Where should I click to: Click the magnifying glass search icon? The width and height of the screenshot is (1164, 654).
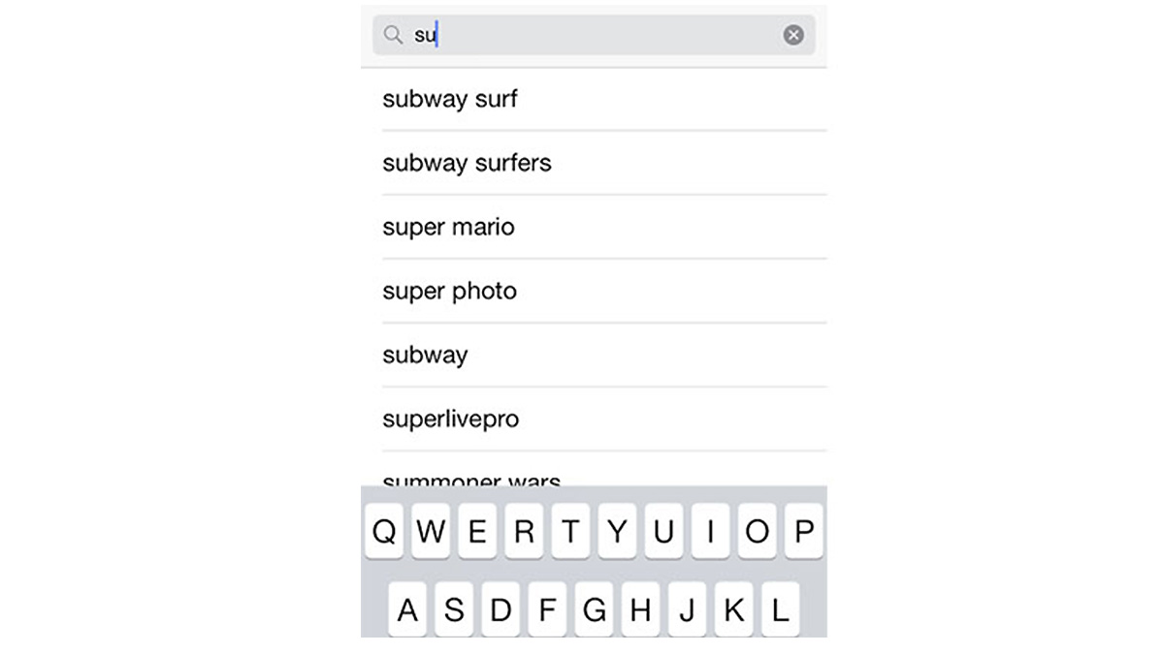coord(392,35)
